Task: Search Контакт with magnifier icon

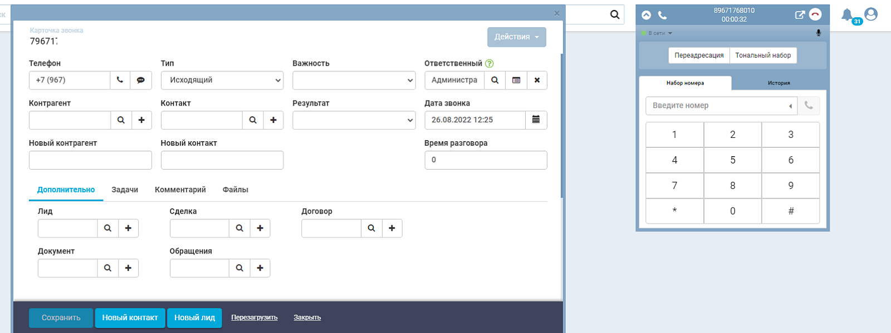Action: pos(253,120)
